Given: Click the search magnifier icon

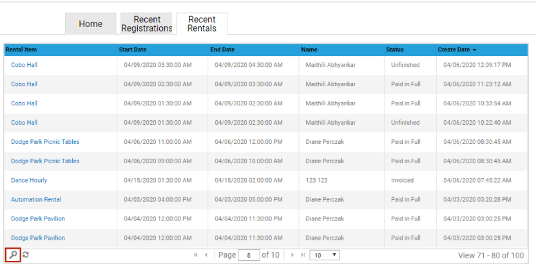Looking at the screenshot, I should (12, 255).
